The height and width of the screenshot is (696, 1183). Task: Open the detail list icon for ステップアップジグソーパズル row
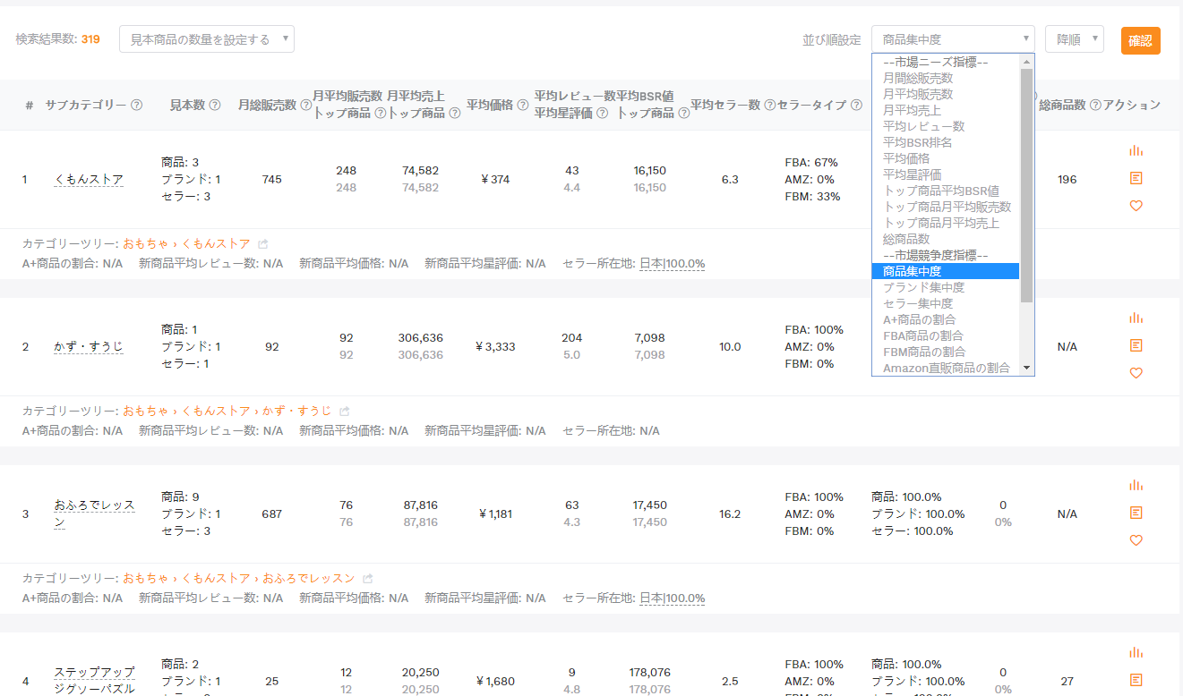coord(1136,680)
